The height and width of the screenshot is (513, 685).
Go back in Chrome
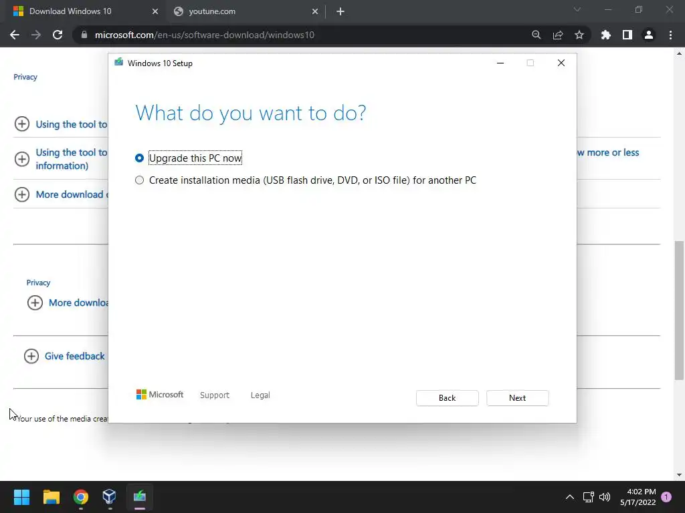(x=15, y=35)
